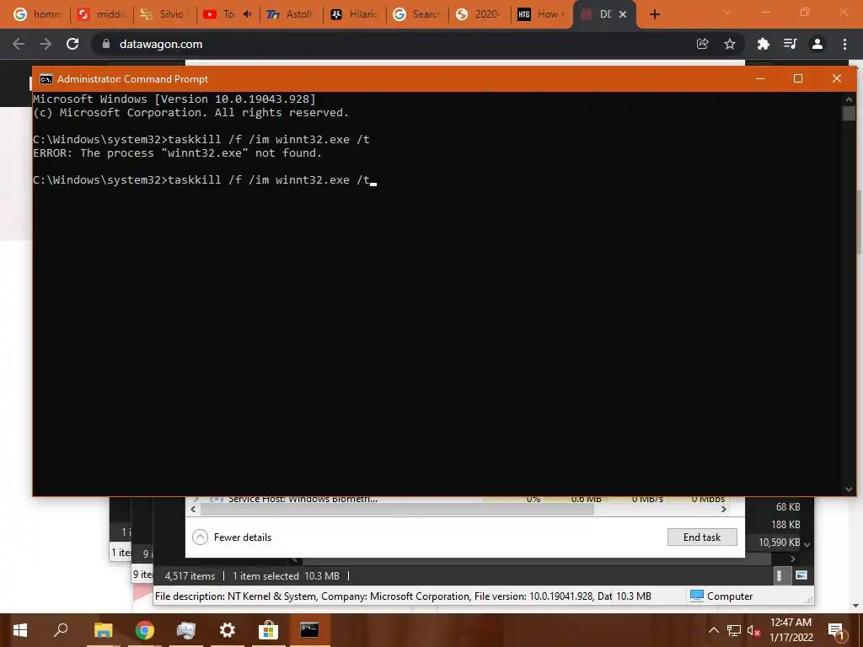The width and height of the screenshot is (863, 647).
Task: Switch to the 'middl' tab
Action: pyautogui.click(x=102, y=14)
